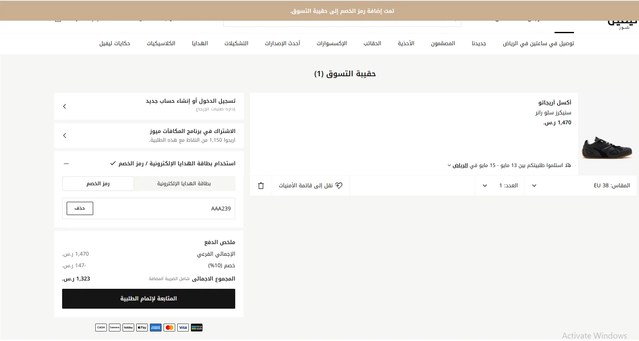639x341 pixels.
Task: Collapse the gift card / discount code section
Action: point(66,164)
